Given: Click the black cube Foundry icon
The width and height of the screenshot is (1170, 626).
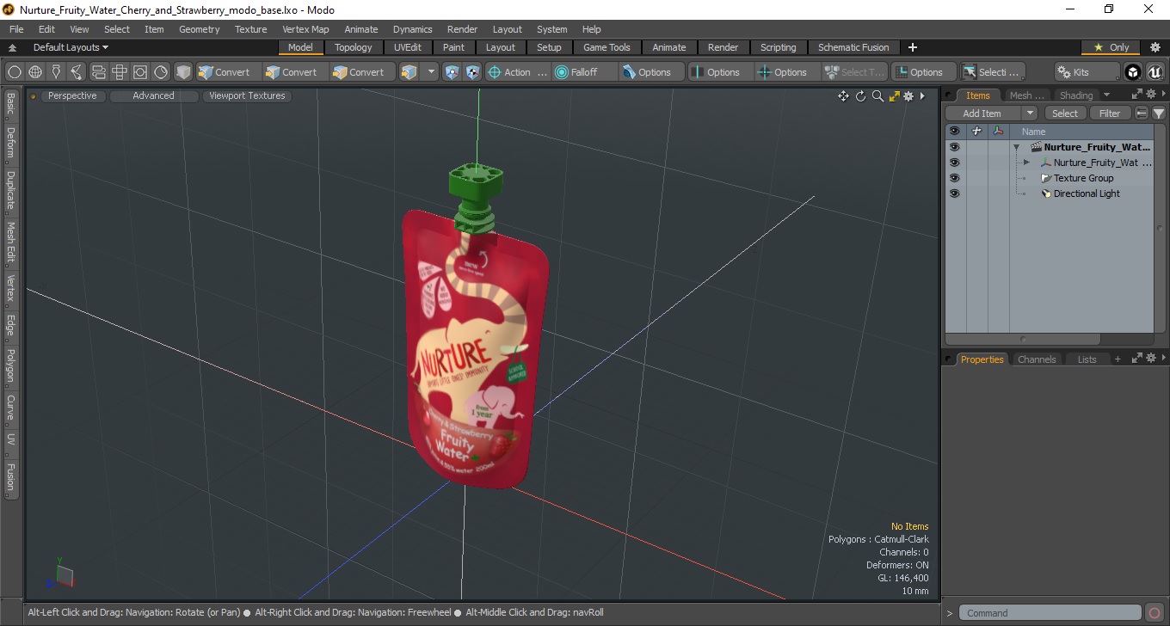Looking at the screenshot, I should [x=1133, y=72].
